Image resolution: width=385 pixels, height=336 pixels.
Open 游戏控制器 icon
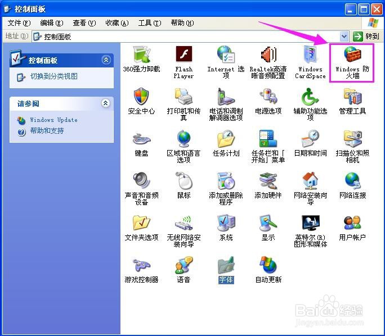click(141, 265)
